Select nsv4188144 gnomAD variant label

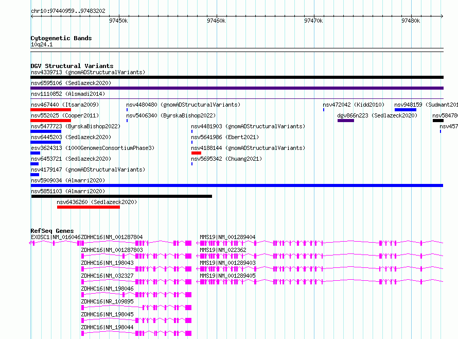pos(248,148)
